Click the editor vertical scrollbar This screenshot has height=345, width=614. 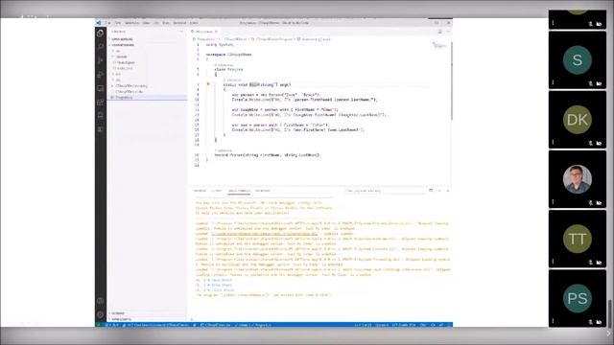pyautogui.click(x=451, y=80)
